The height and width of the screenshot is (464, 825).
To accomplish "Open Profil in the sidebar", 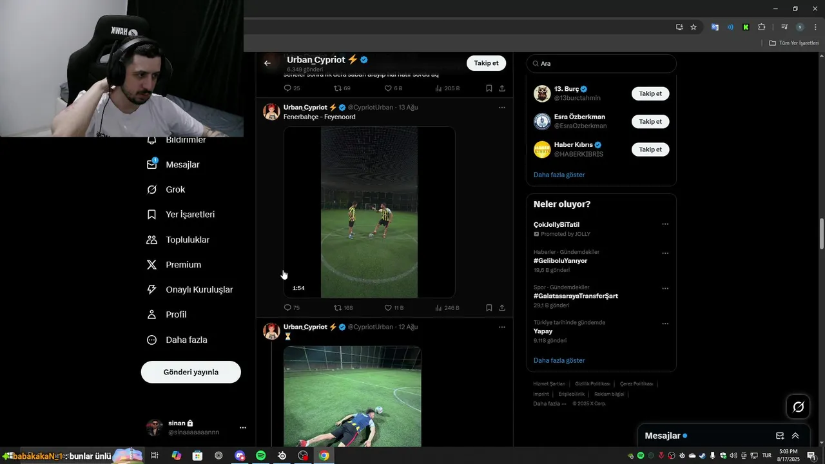I will (168, 314).
